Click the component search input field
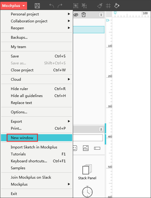This screenshot has width=151, height=198. (88, 138)
